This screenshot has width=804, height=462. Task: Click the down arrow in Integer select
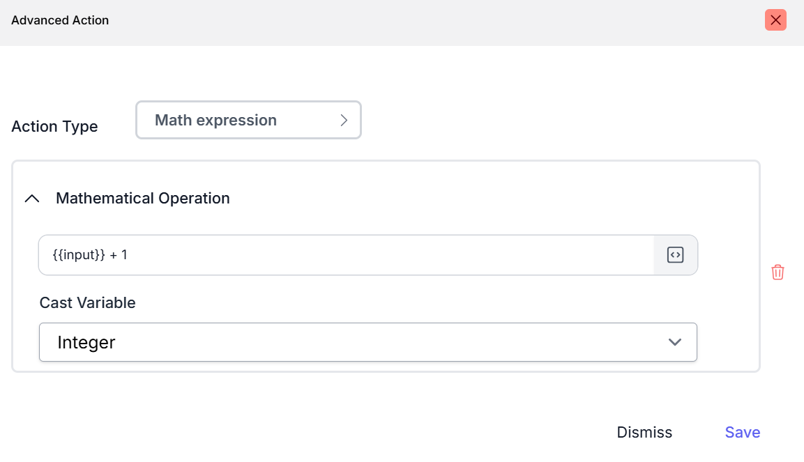pos(674,342)
